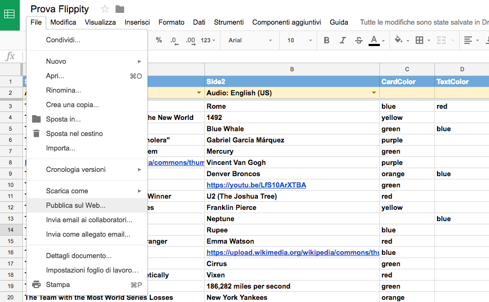Open the borders tool
This screenshot has width=489, height=302.
[422, 40]
